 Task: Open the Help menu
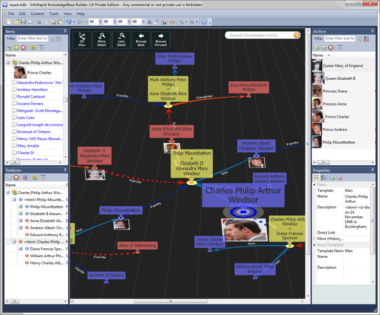click(x=81, y=14)
